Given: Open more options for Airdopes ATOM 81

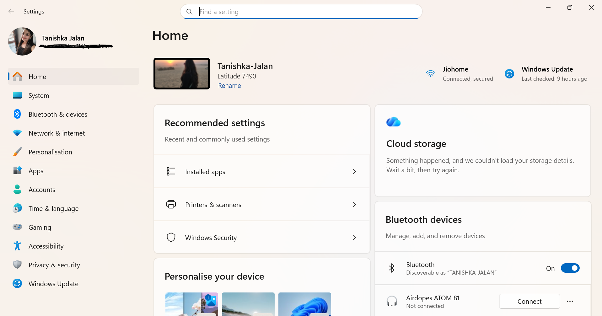Looking at the screenshot, I should coord(570,301).
